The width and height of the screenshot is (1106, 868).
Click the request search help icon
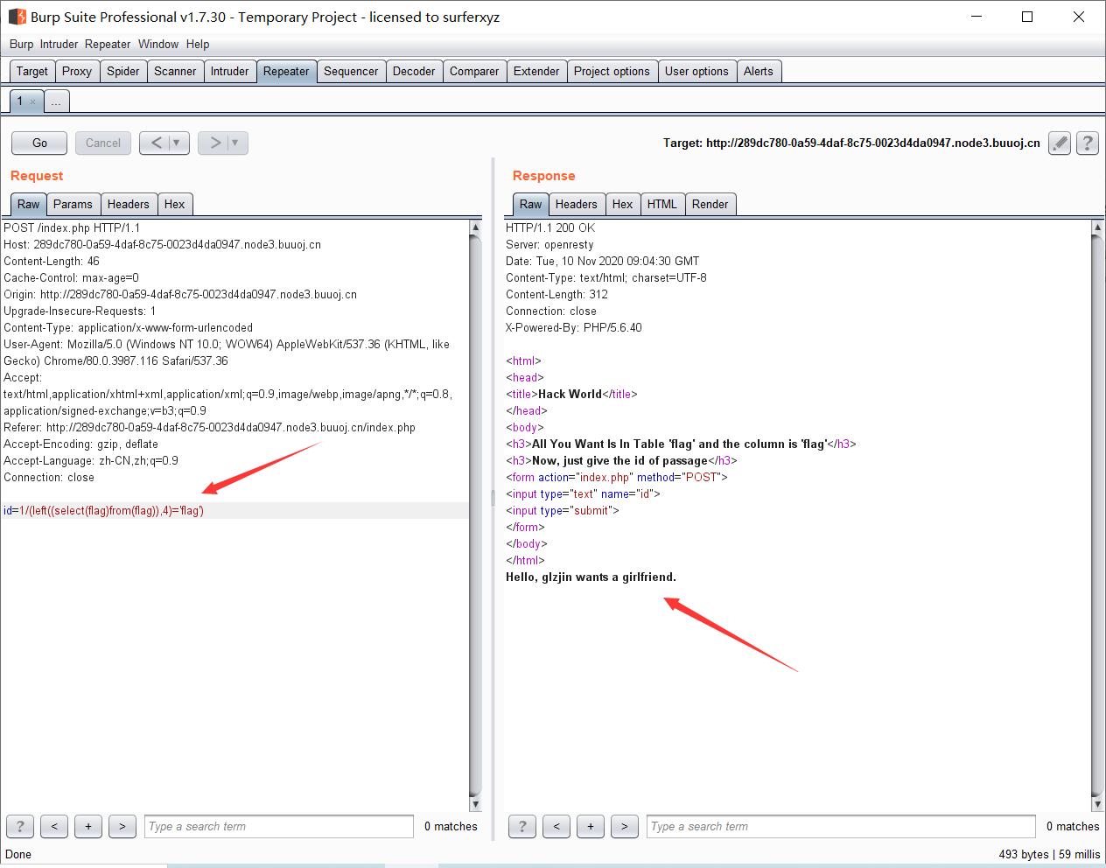pos(20,826)
